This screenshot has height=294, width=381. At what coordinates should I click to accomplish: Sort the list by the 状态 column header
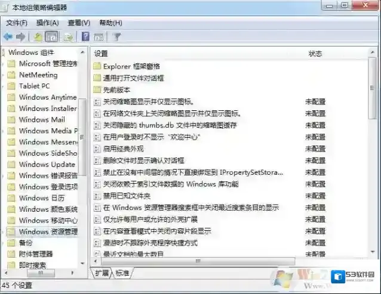(x=315, y=54)
